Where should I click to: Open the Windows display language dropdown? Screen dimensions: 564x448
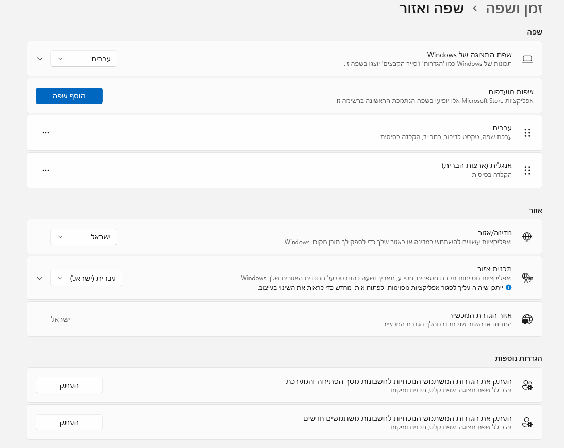(x=84, y=59)
